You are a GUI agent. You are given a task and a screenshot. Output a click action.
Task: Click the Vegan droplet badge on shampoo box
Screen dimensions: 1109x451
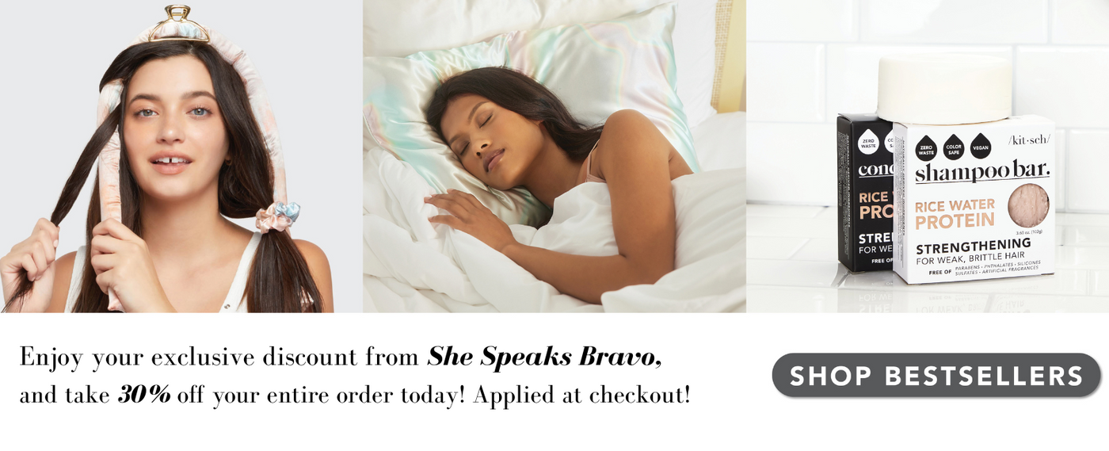pyautogui.click(x=981, y=146)
